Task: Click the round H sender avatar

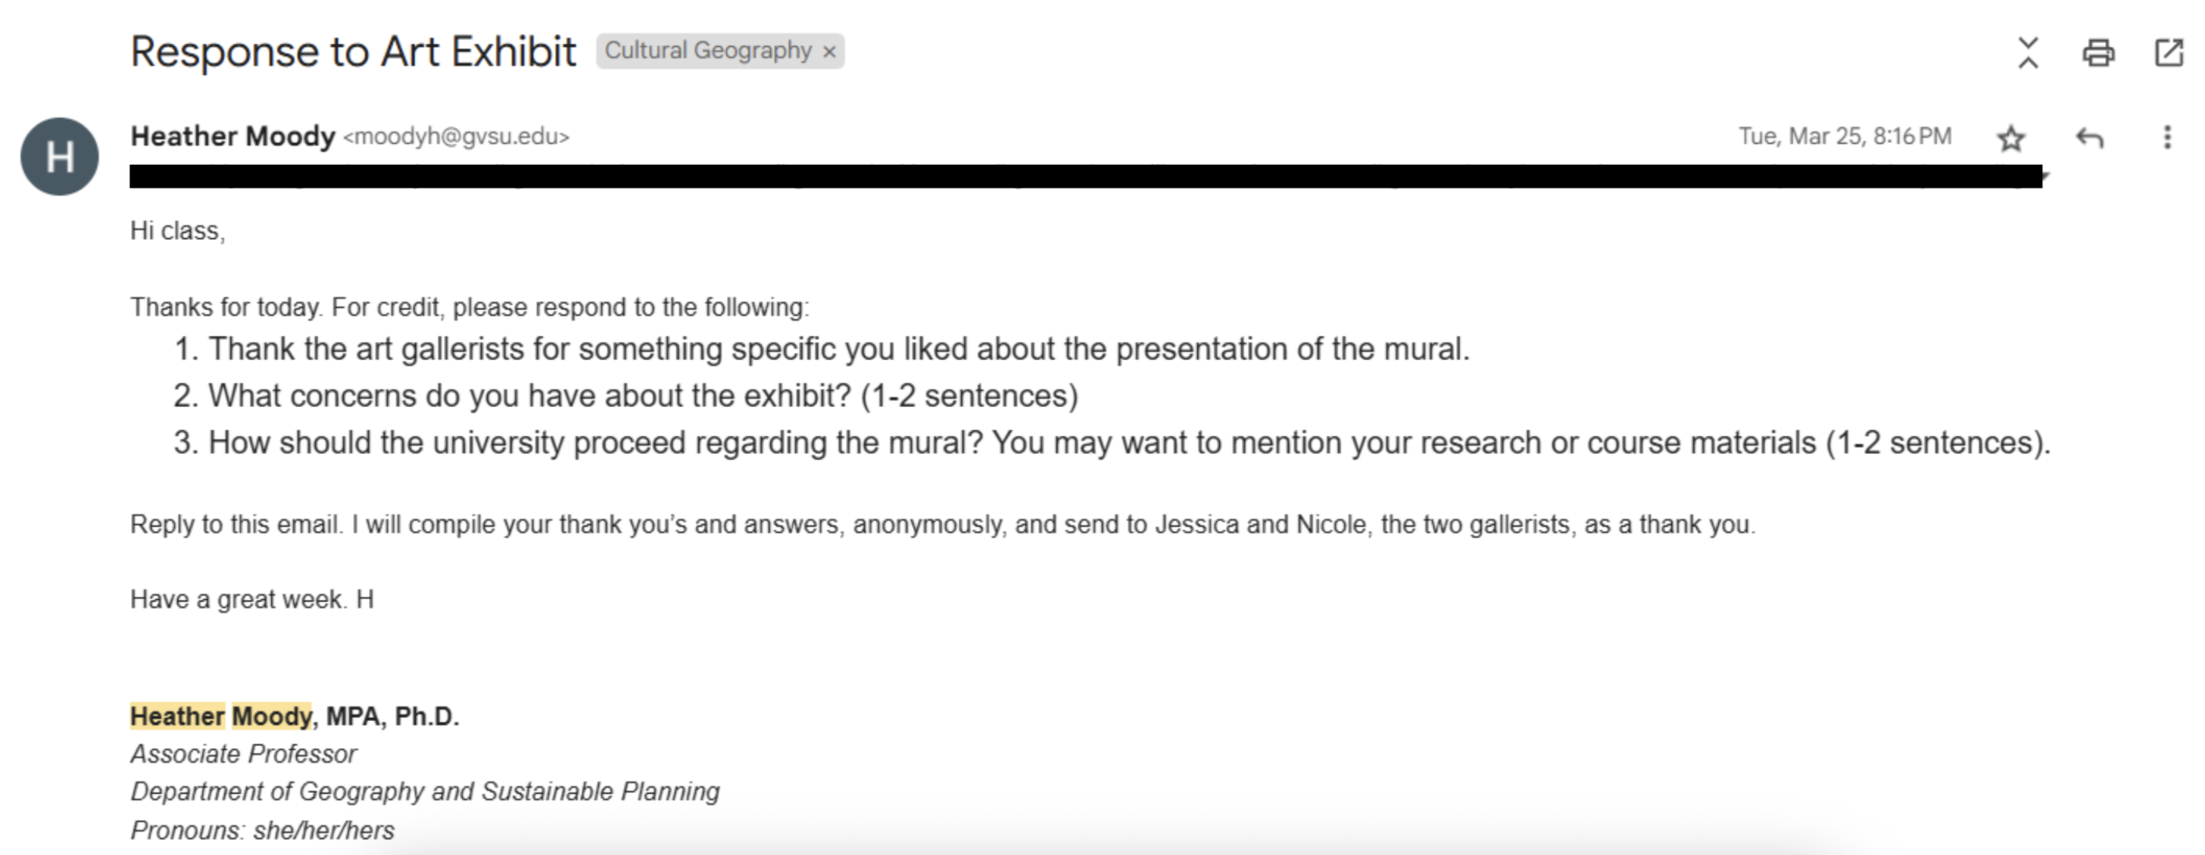Action: tap(59, 157)
